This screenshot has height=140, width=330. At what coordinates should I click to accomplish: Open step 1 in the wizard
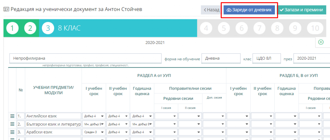point(12,28)
